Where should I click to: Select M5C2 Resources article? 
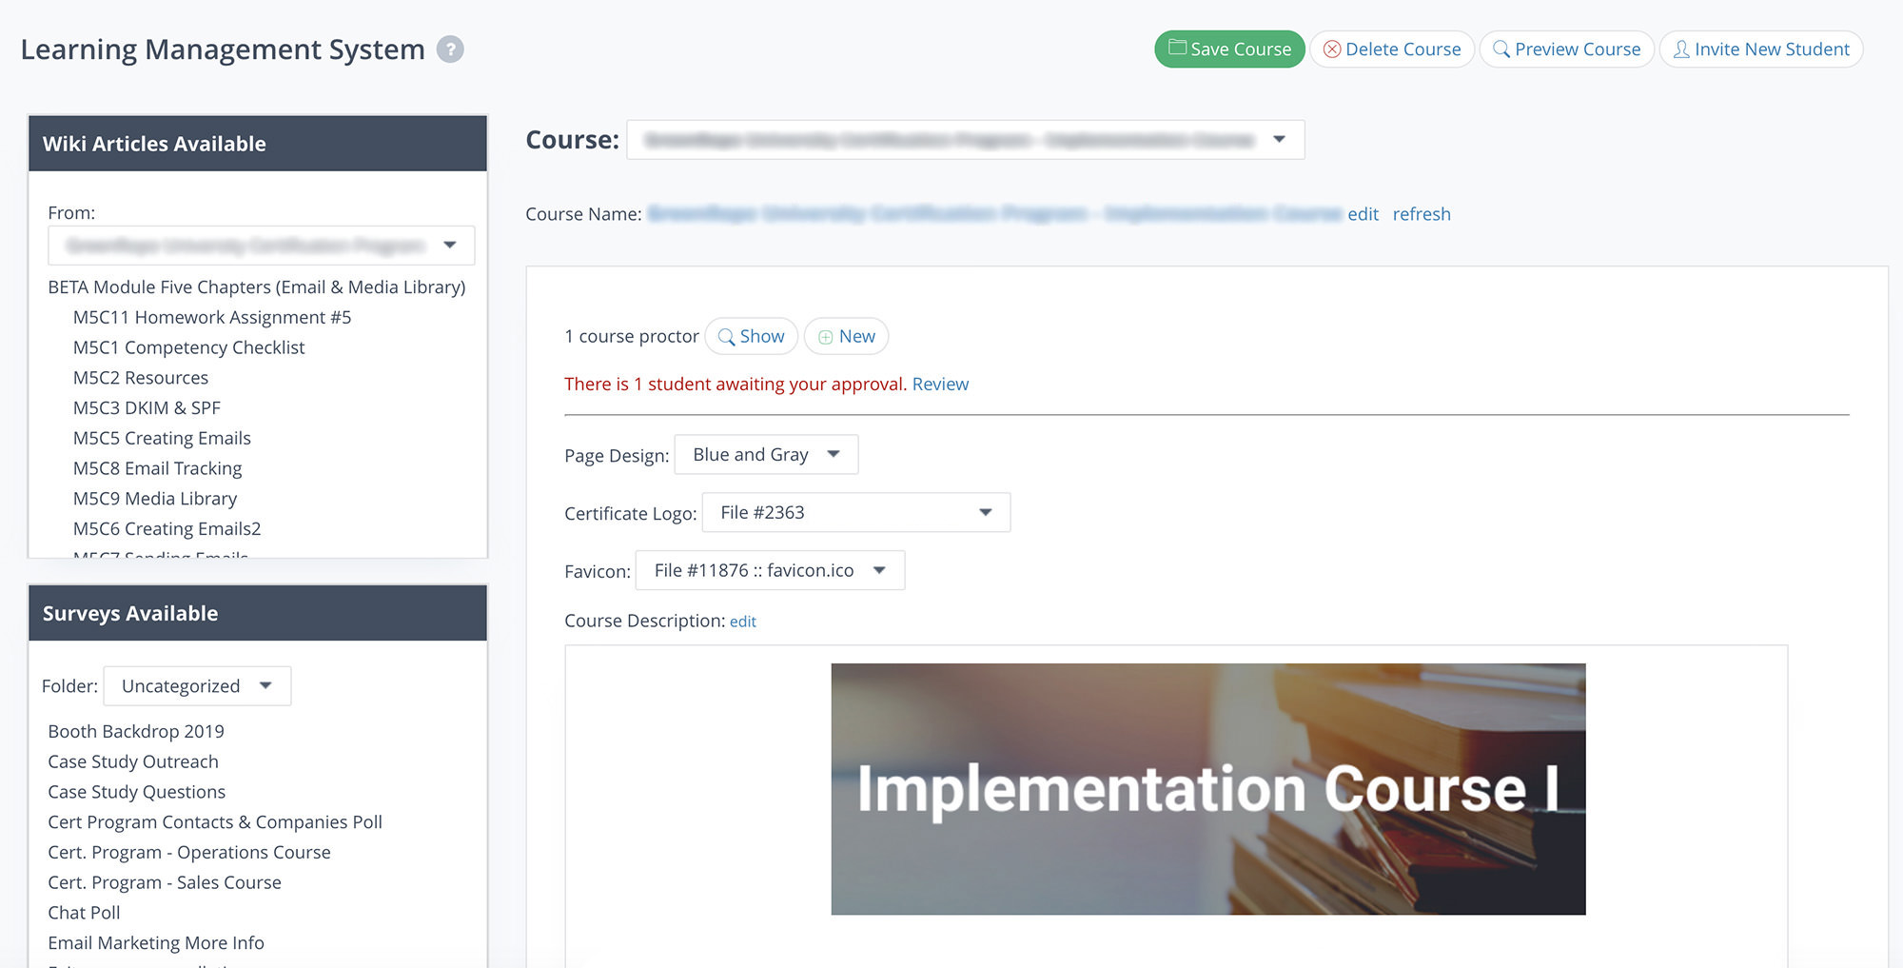coord(141,378)
